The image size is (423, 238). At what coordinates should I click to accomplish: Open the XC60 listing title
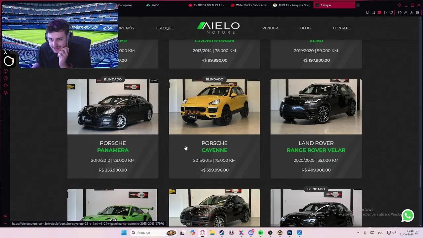(316, 41)
